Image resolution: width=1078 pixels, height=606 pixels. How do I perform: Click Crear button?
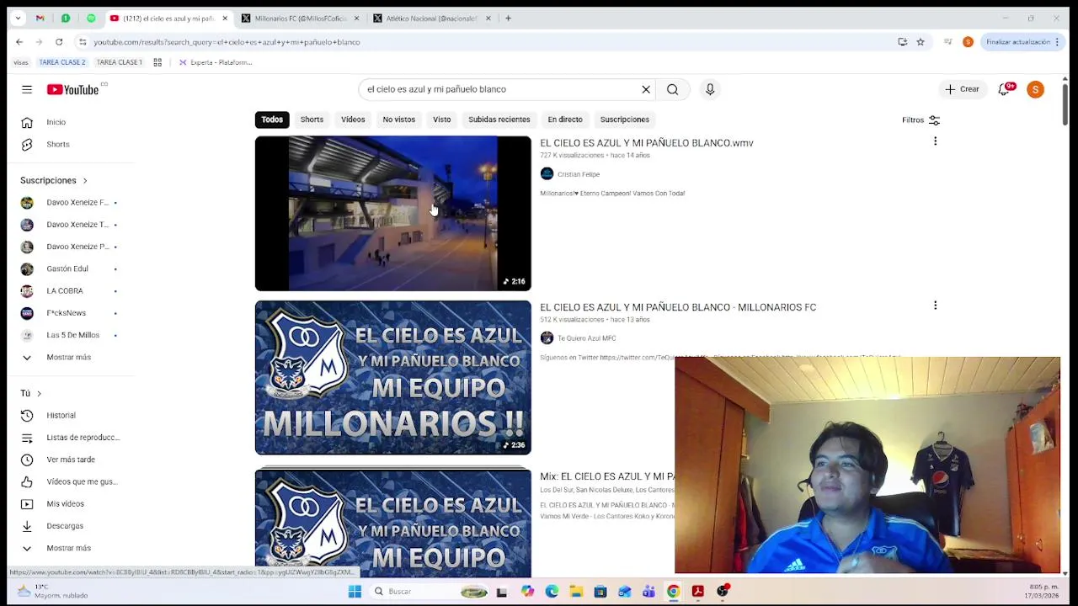pos(962,89)
